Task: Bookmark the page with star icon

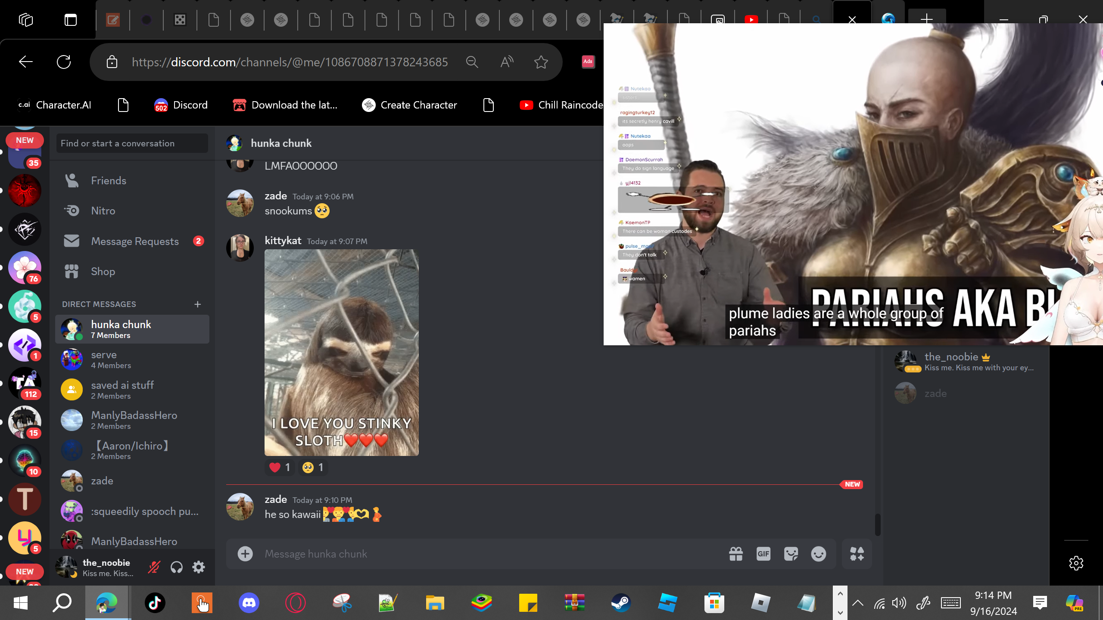Action: point(541,62)
